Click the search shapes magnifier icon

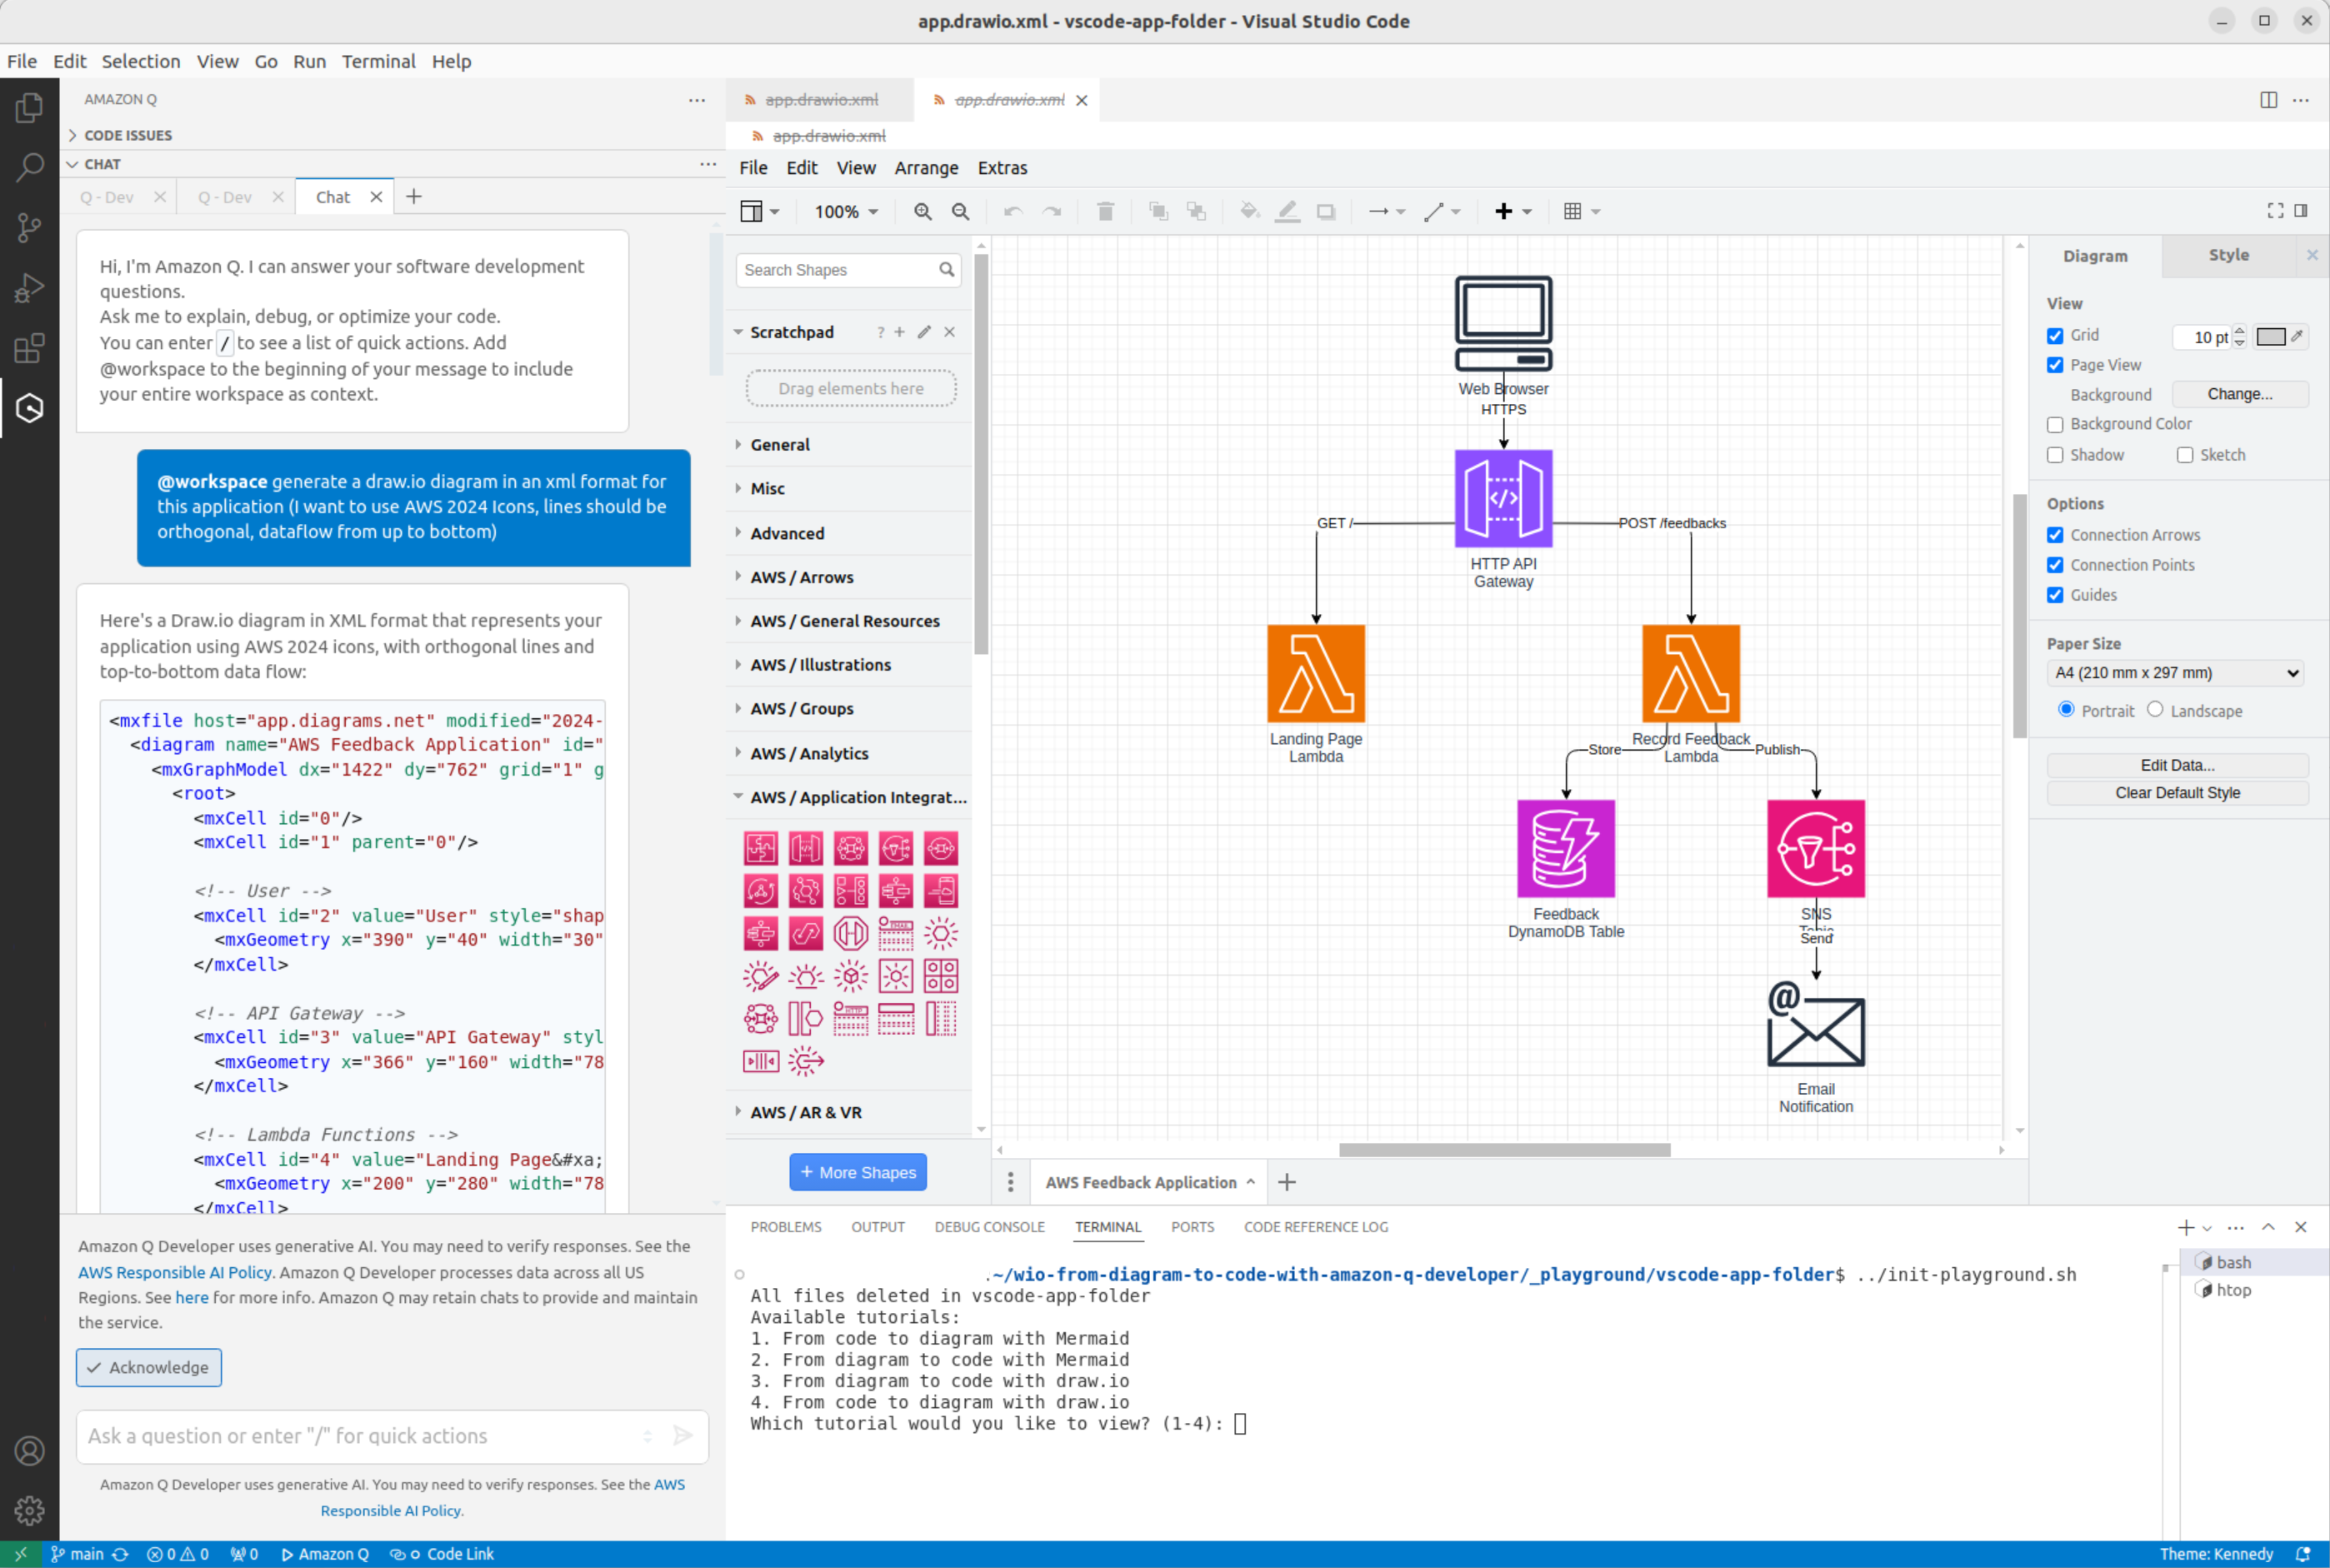click(946, 269)
